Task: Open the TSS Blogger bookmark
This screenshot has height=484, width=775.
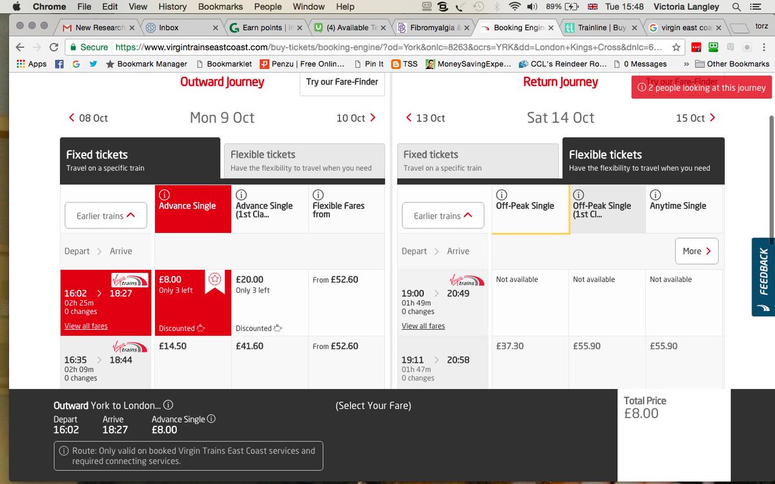Action: coord(404,64)
